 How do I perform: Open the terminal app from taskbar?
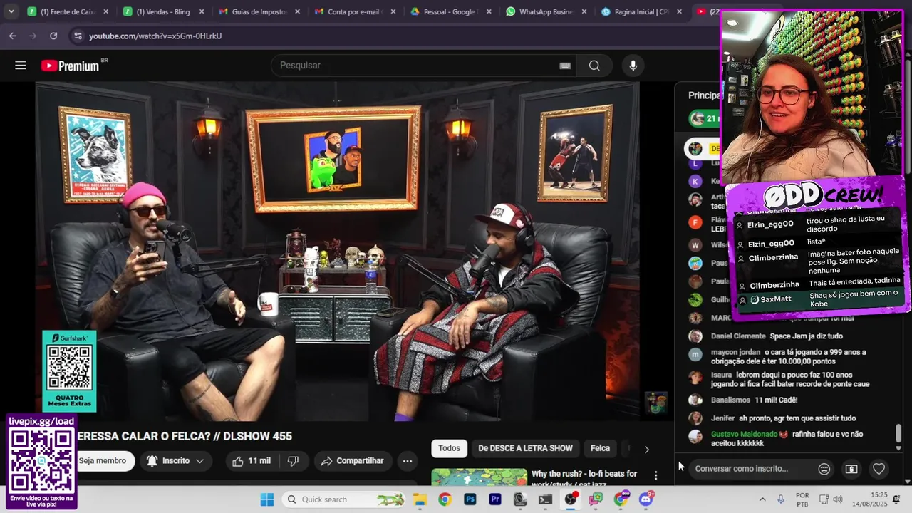545,499
